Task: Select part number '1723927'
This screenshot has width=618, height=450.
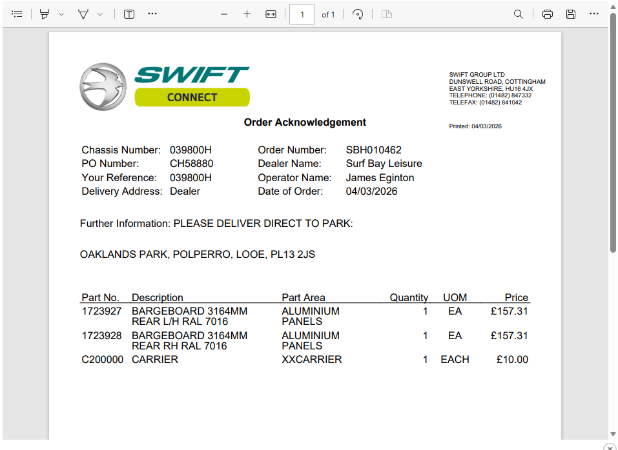Action: pos(101,311)
